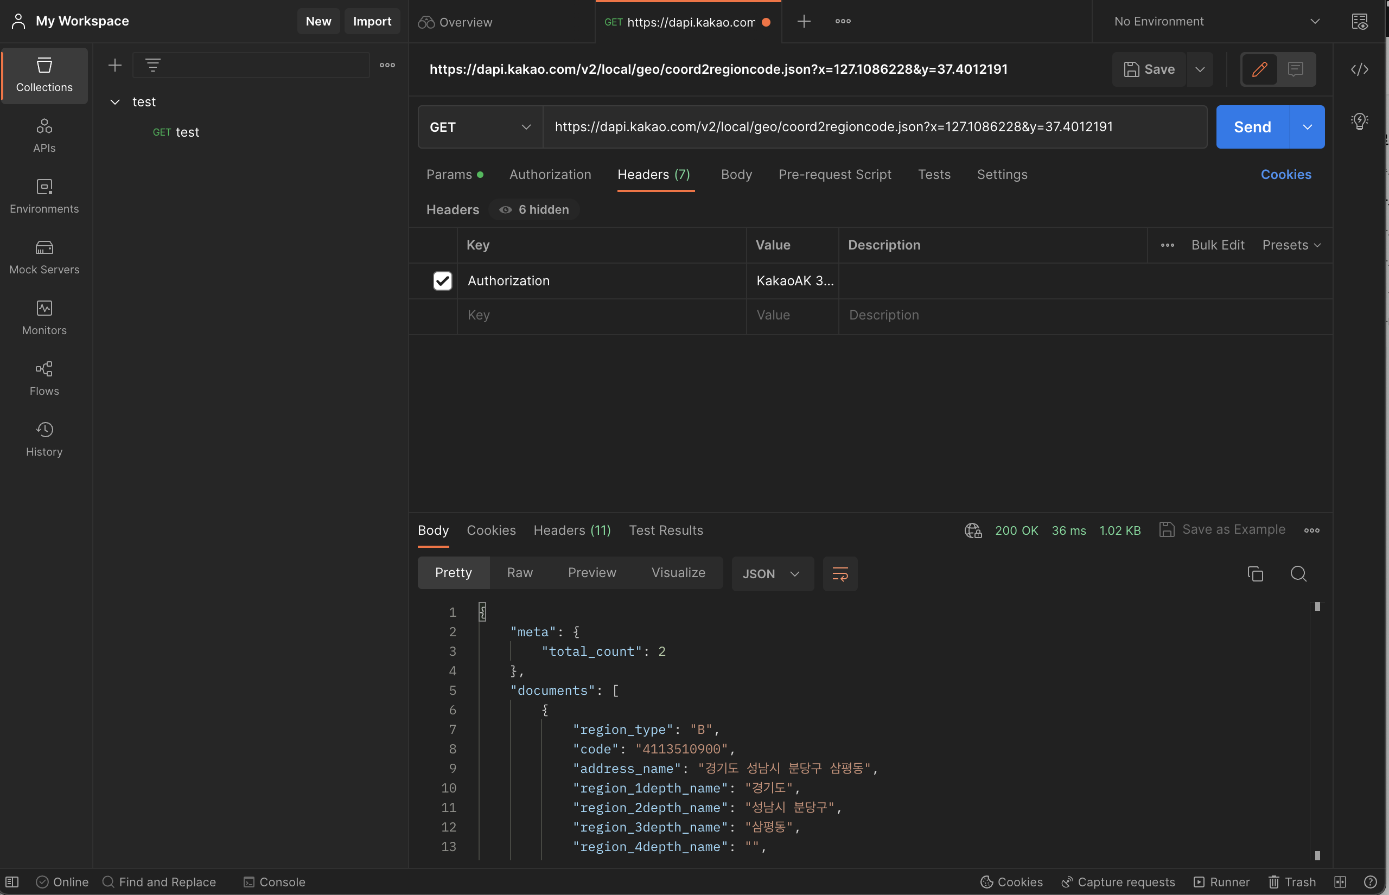Collapse the test collection

[x=115, y=102]
